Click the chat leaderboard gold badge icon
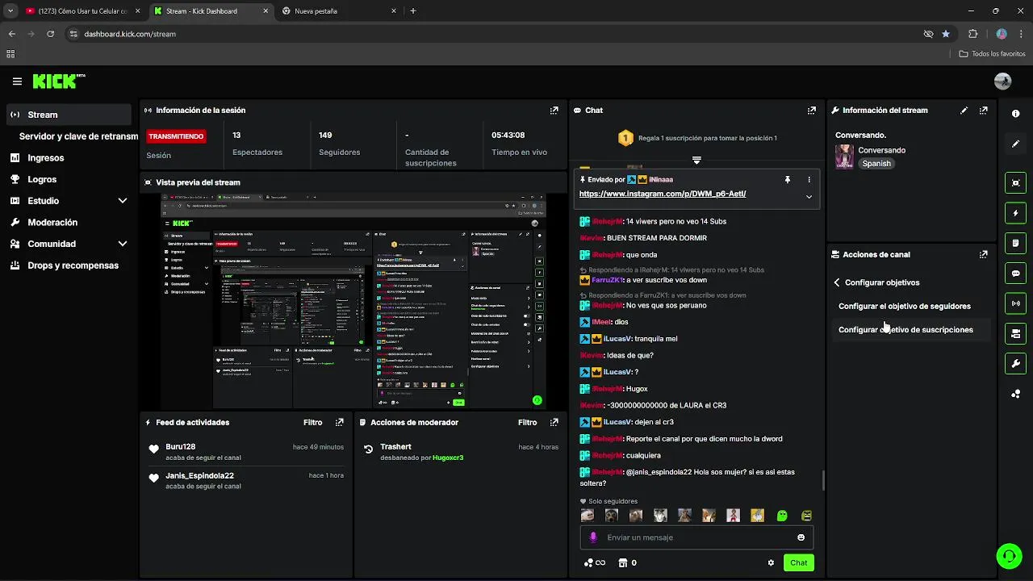1033x581 pixels. click(625, 138)
